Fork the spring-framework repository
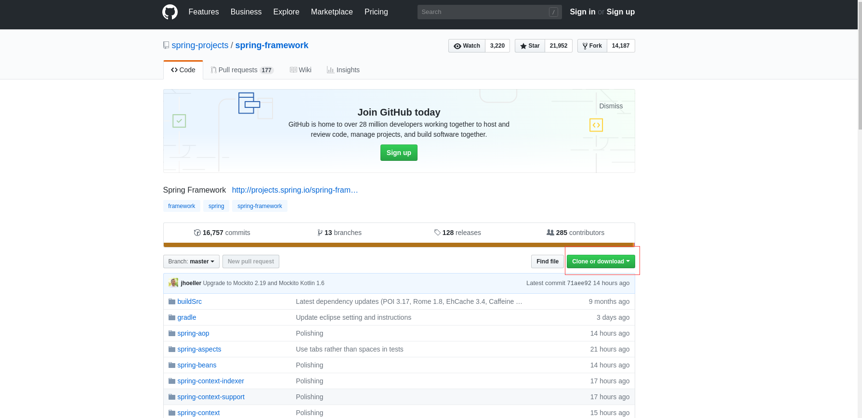This screenshot has height=418, width=862. click(592, 46)
